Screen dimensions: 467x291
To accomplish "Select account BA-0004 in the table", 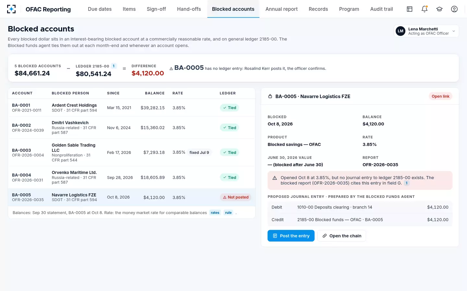I will [21, 175].
